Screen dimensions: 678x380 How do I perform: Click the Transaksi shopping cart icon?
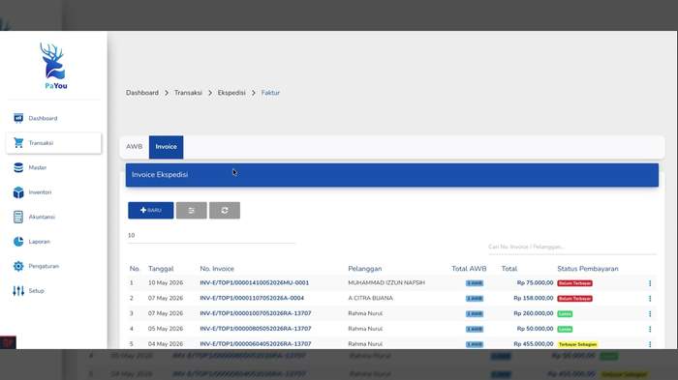(x=18, y=142)
